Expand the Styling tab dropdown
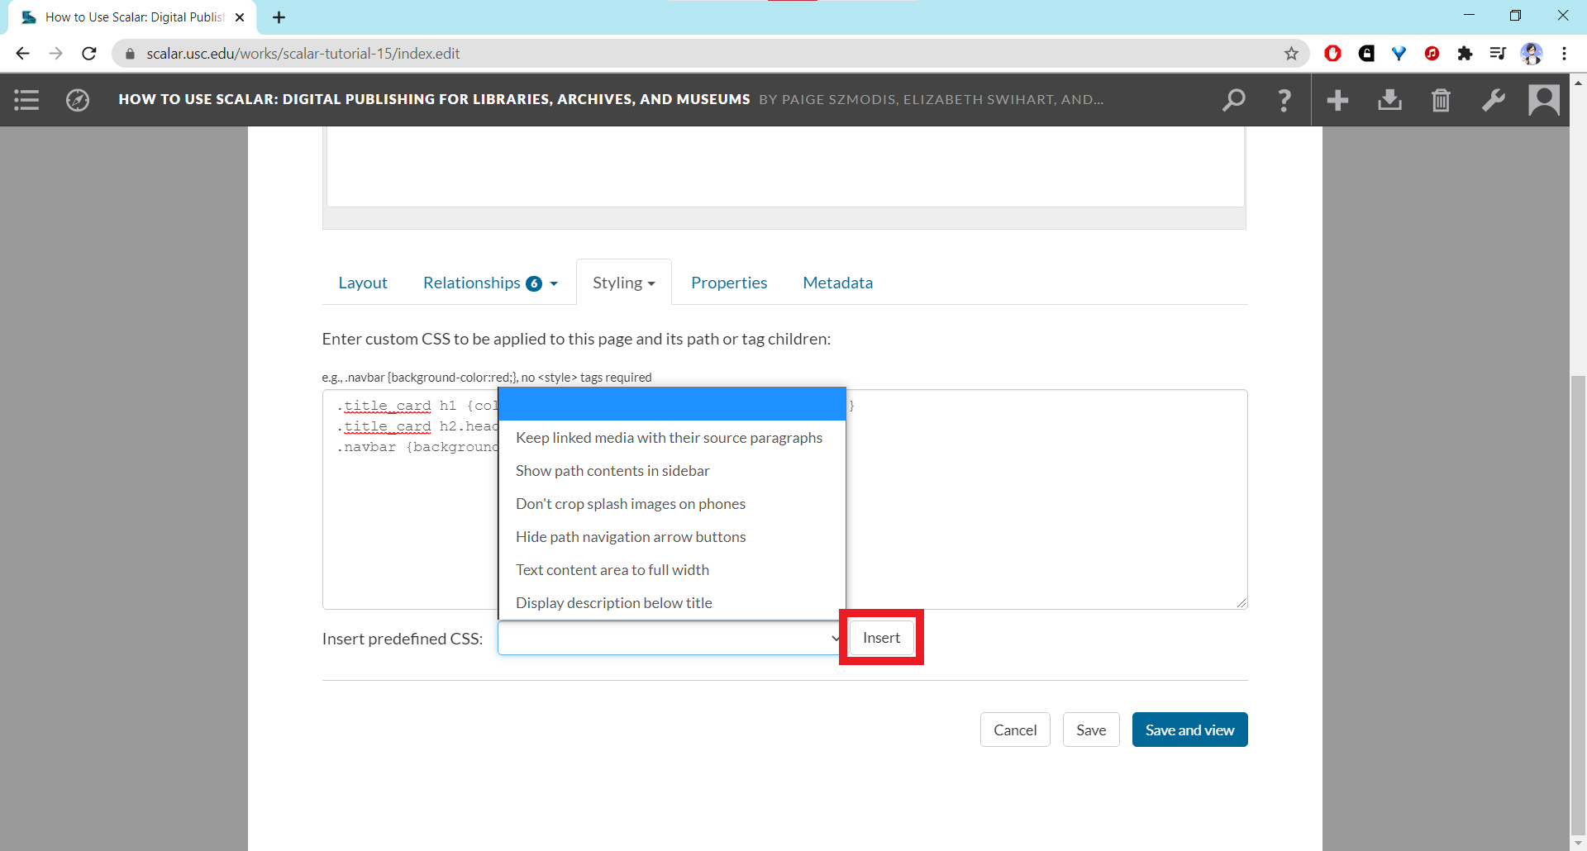This screenshot has width=1587, height=851. 623,283
